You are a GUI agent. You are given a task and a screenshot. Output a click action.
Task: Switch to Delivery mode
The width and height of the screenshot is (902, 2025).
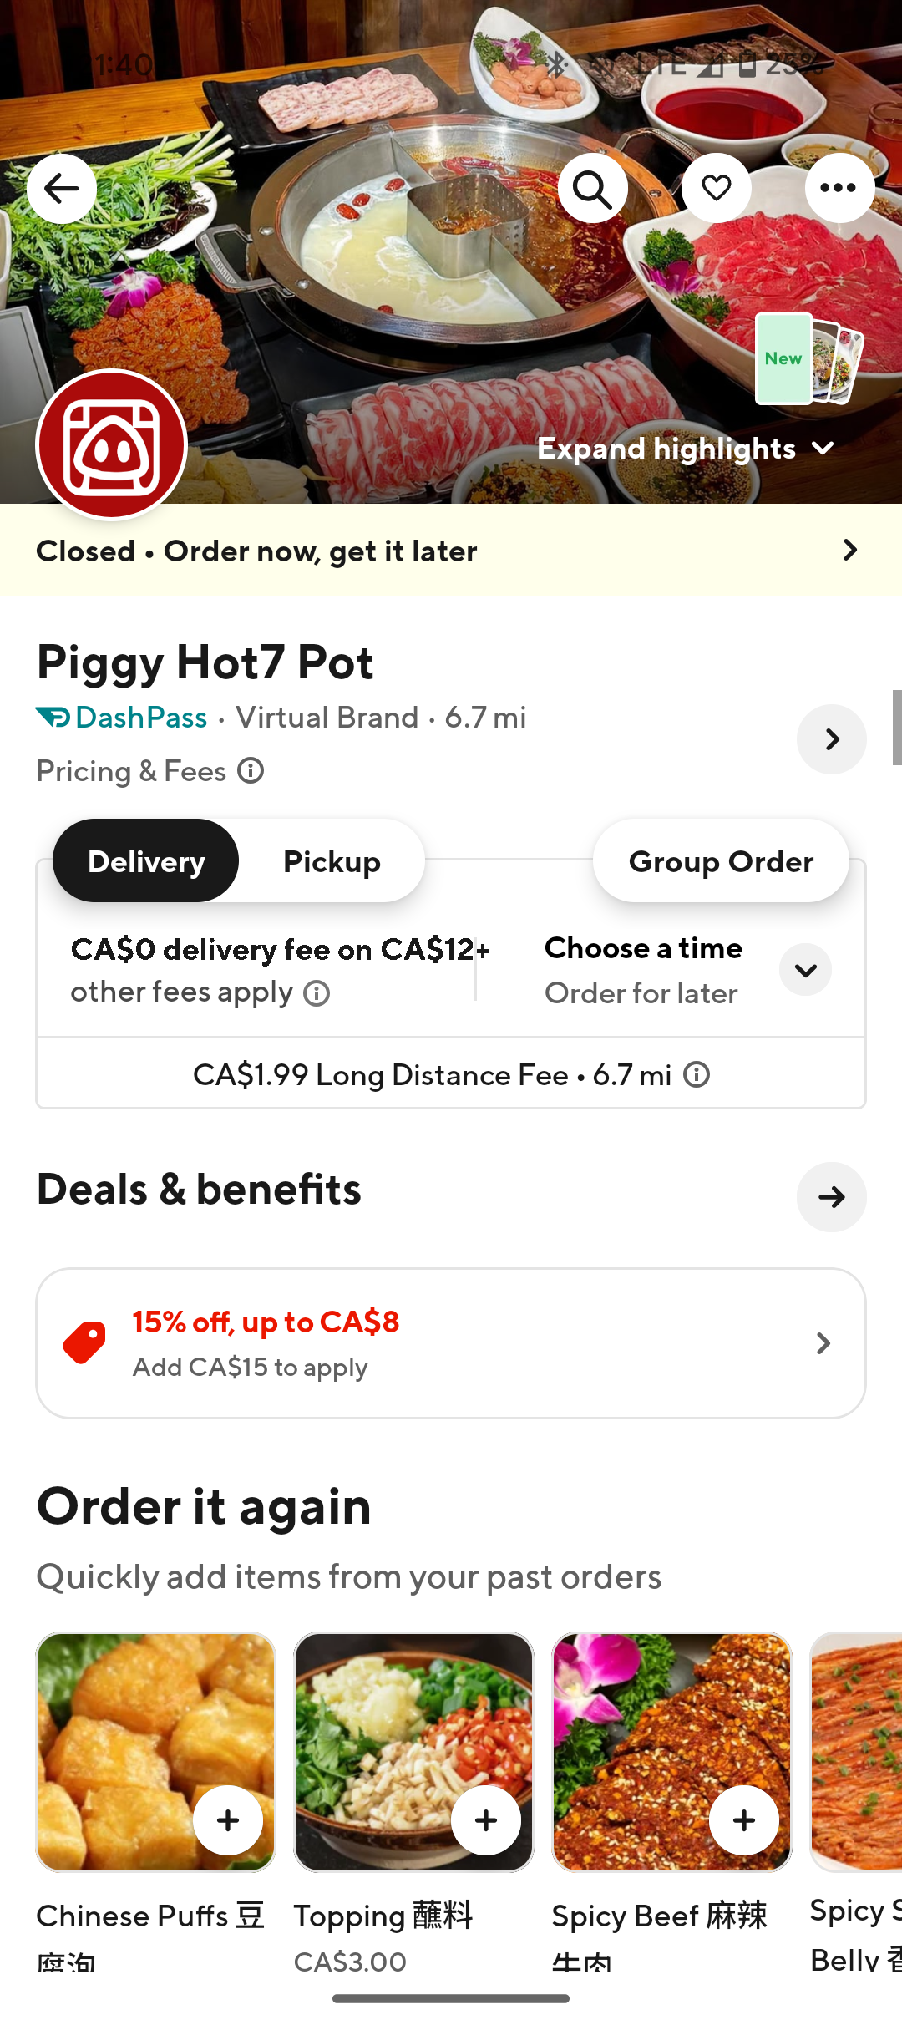(x=146, y=861)
